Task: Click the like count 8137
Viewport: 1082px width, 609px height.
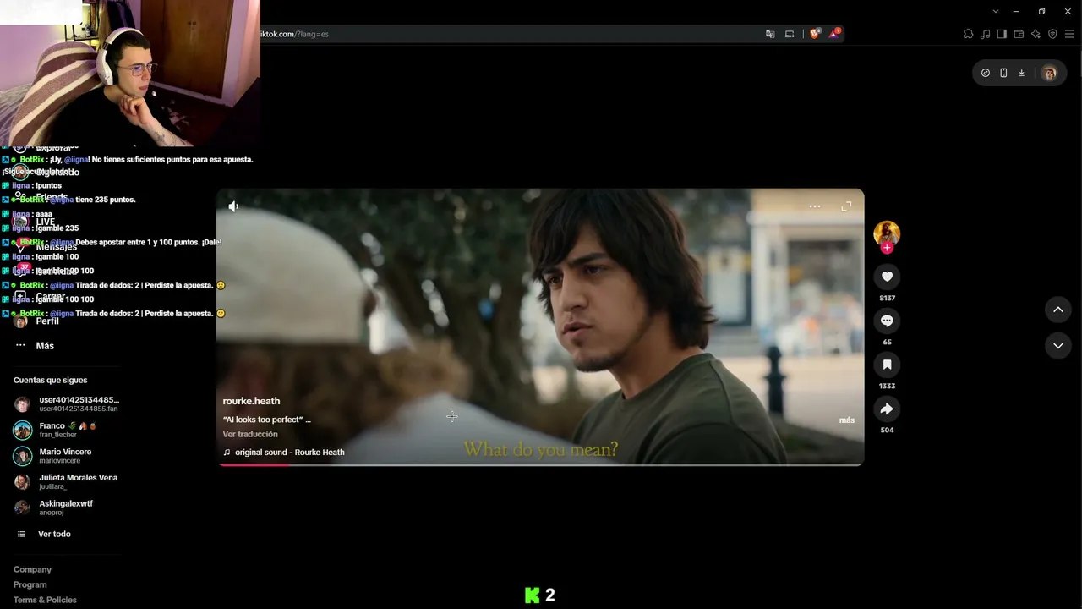Action: pyautogui.click(x=887, y=299)
